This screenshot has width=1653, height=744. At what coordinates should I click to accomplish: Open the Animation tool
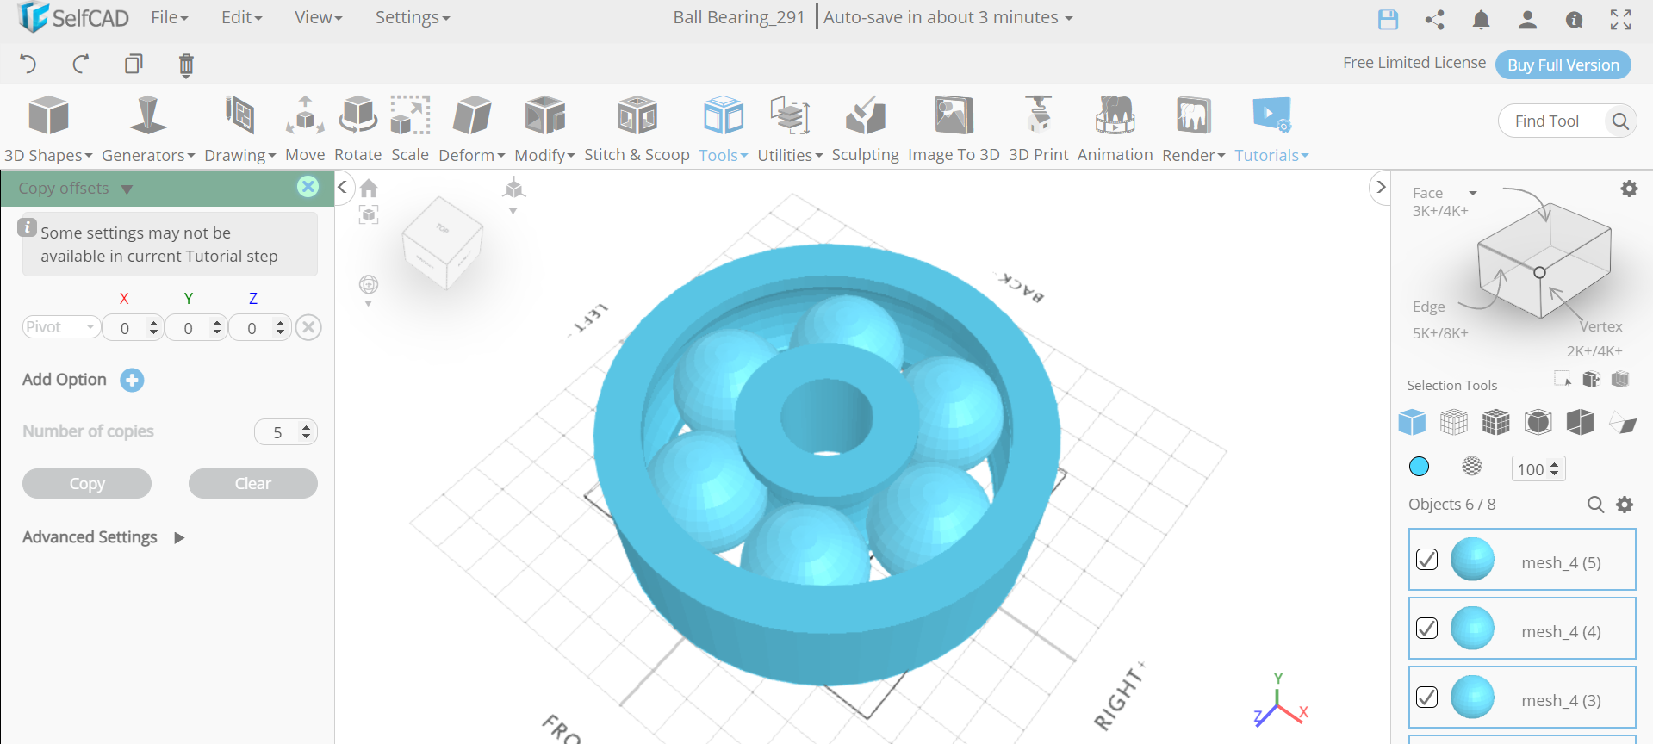click(x=1115, y=129)
